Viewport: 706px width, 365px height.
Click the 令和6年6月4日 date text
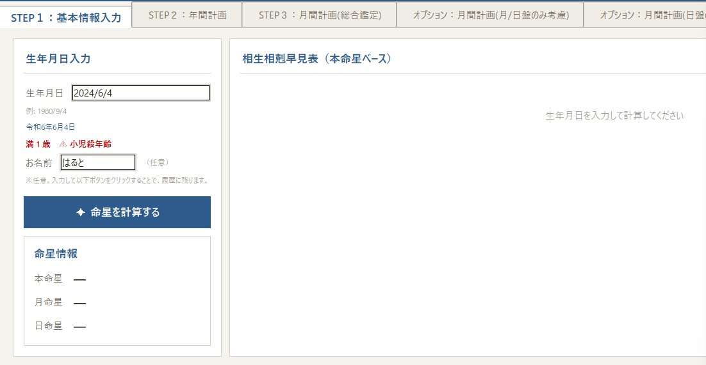tap(51, 127)
